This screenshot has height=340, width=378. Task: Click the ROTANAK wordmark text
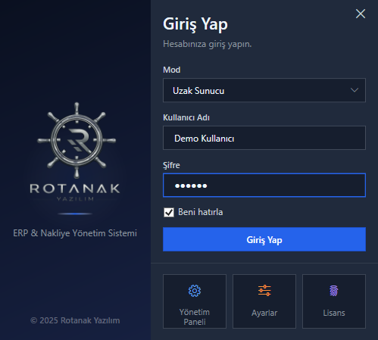coord(75,189)
